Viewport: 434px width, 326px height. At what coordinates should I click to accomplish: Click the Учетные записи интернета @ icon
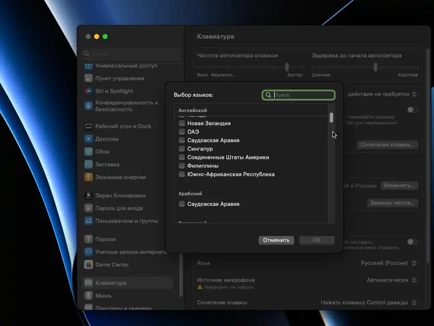click(x=89, y=252)
